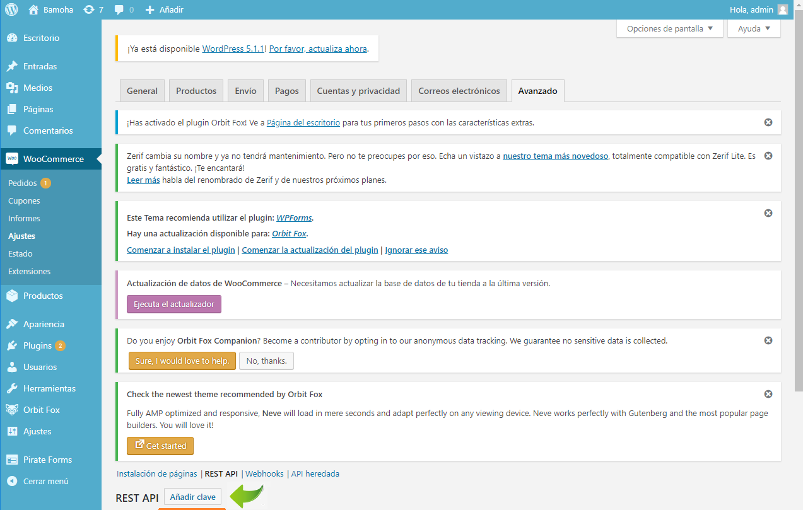The width and height of the screenshot is (803, 510).
Task: Switch to the Productos settings tab
Action: 196,91
